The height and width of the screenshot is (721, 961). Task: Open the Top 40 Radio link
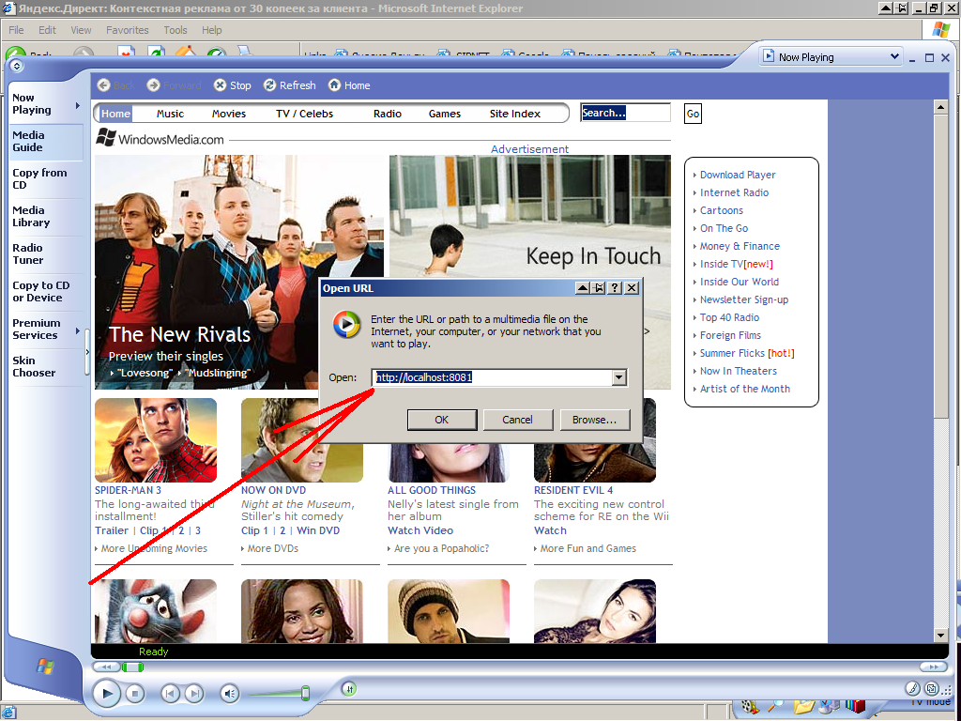[730, 317]
